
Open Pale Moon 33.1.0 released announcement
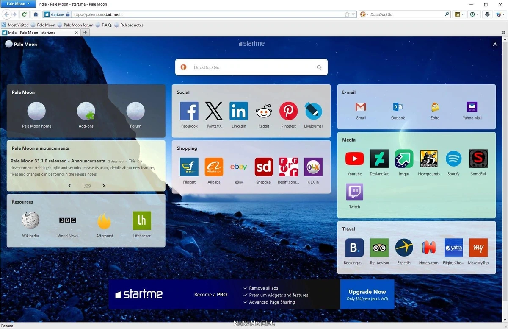tap(58, 161)
